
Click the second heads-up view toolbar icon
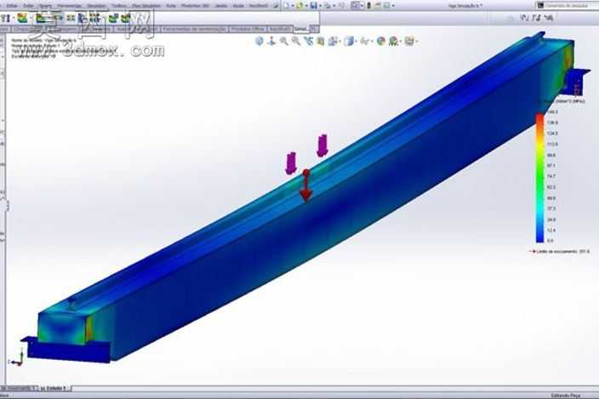tap(271, 41)
